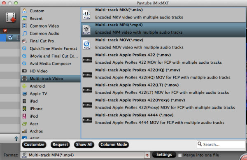
Task: Click the QuickTime MOV format icon
Action: tap(86, 45)
